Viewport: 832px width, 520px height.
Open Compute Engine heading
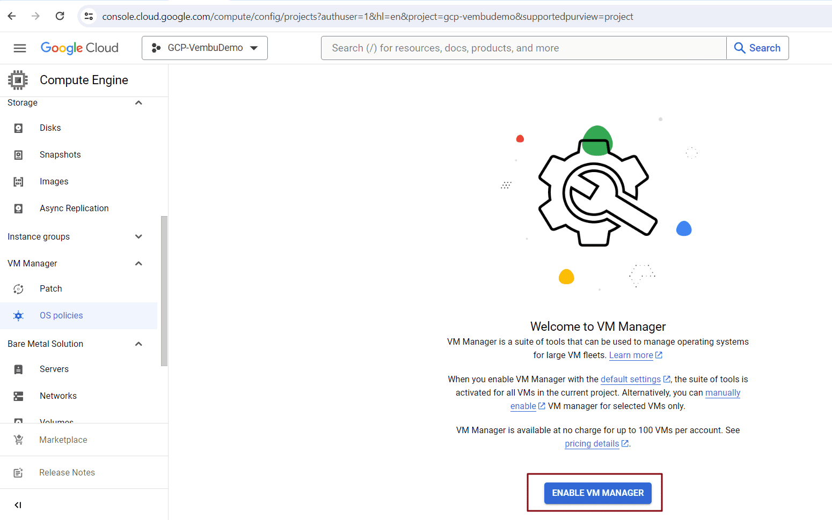tap(84, 80)
